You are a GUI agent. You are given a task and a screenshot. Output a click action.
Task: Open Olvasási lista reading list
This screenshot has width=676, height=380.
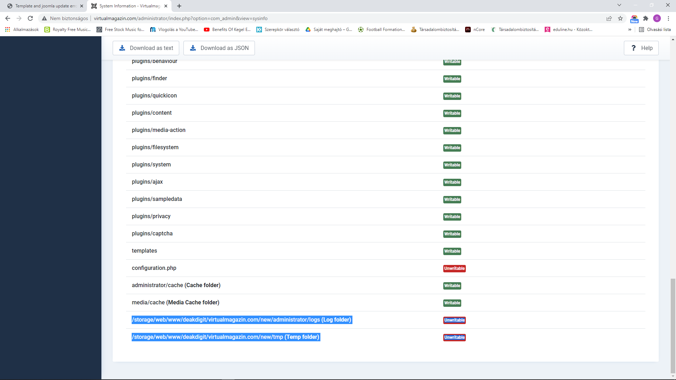pos(655,30)
